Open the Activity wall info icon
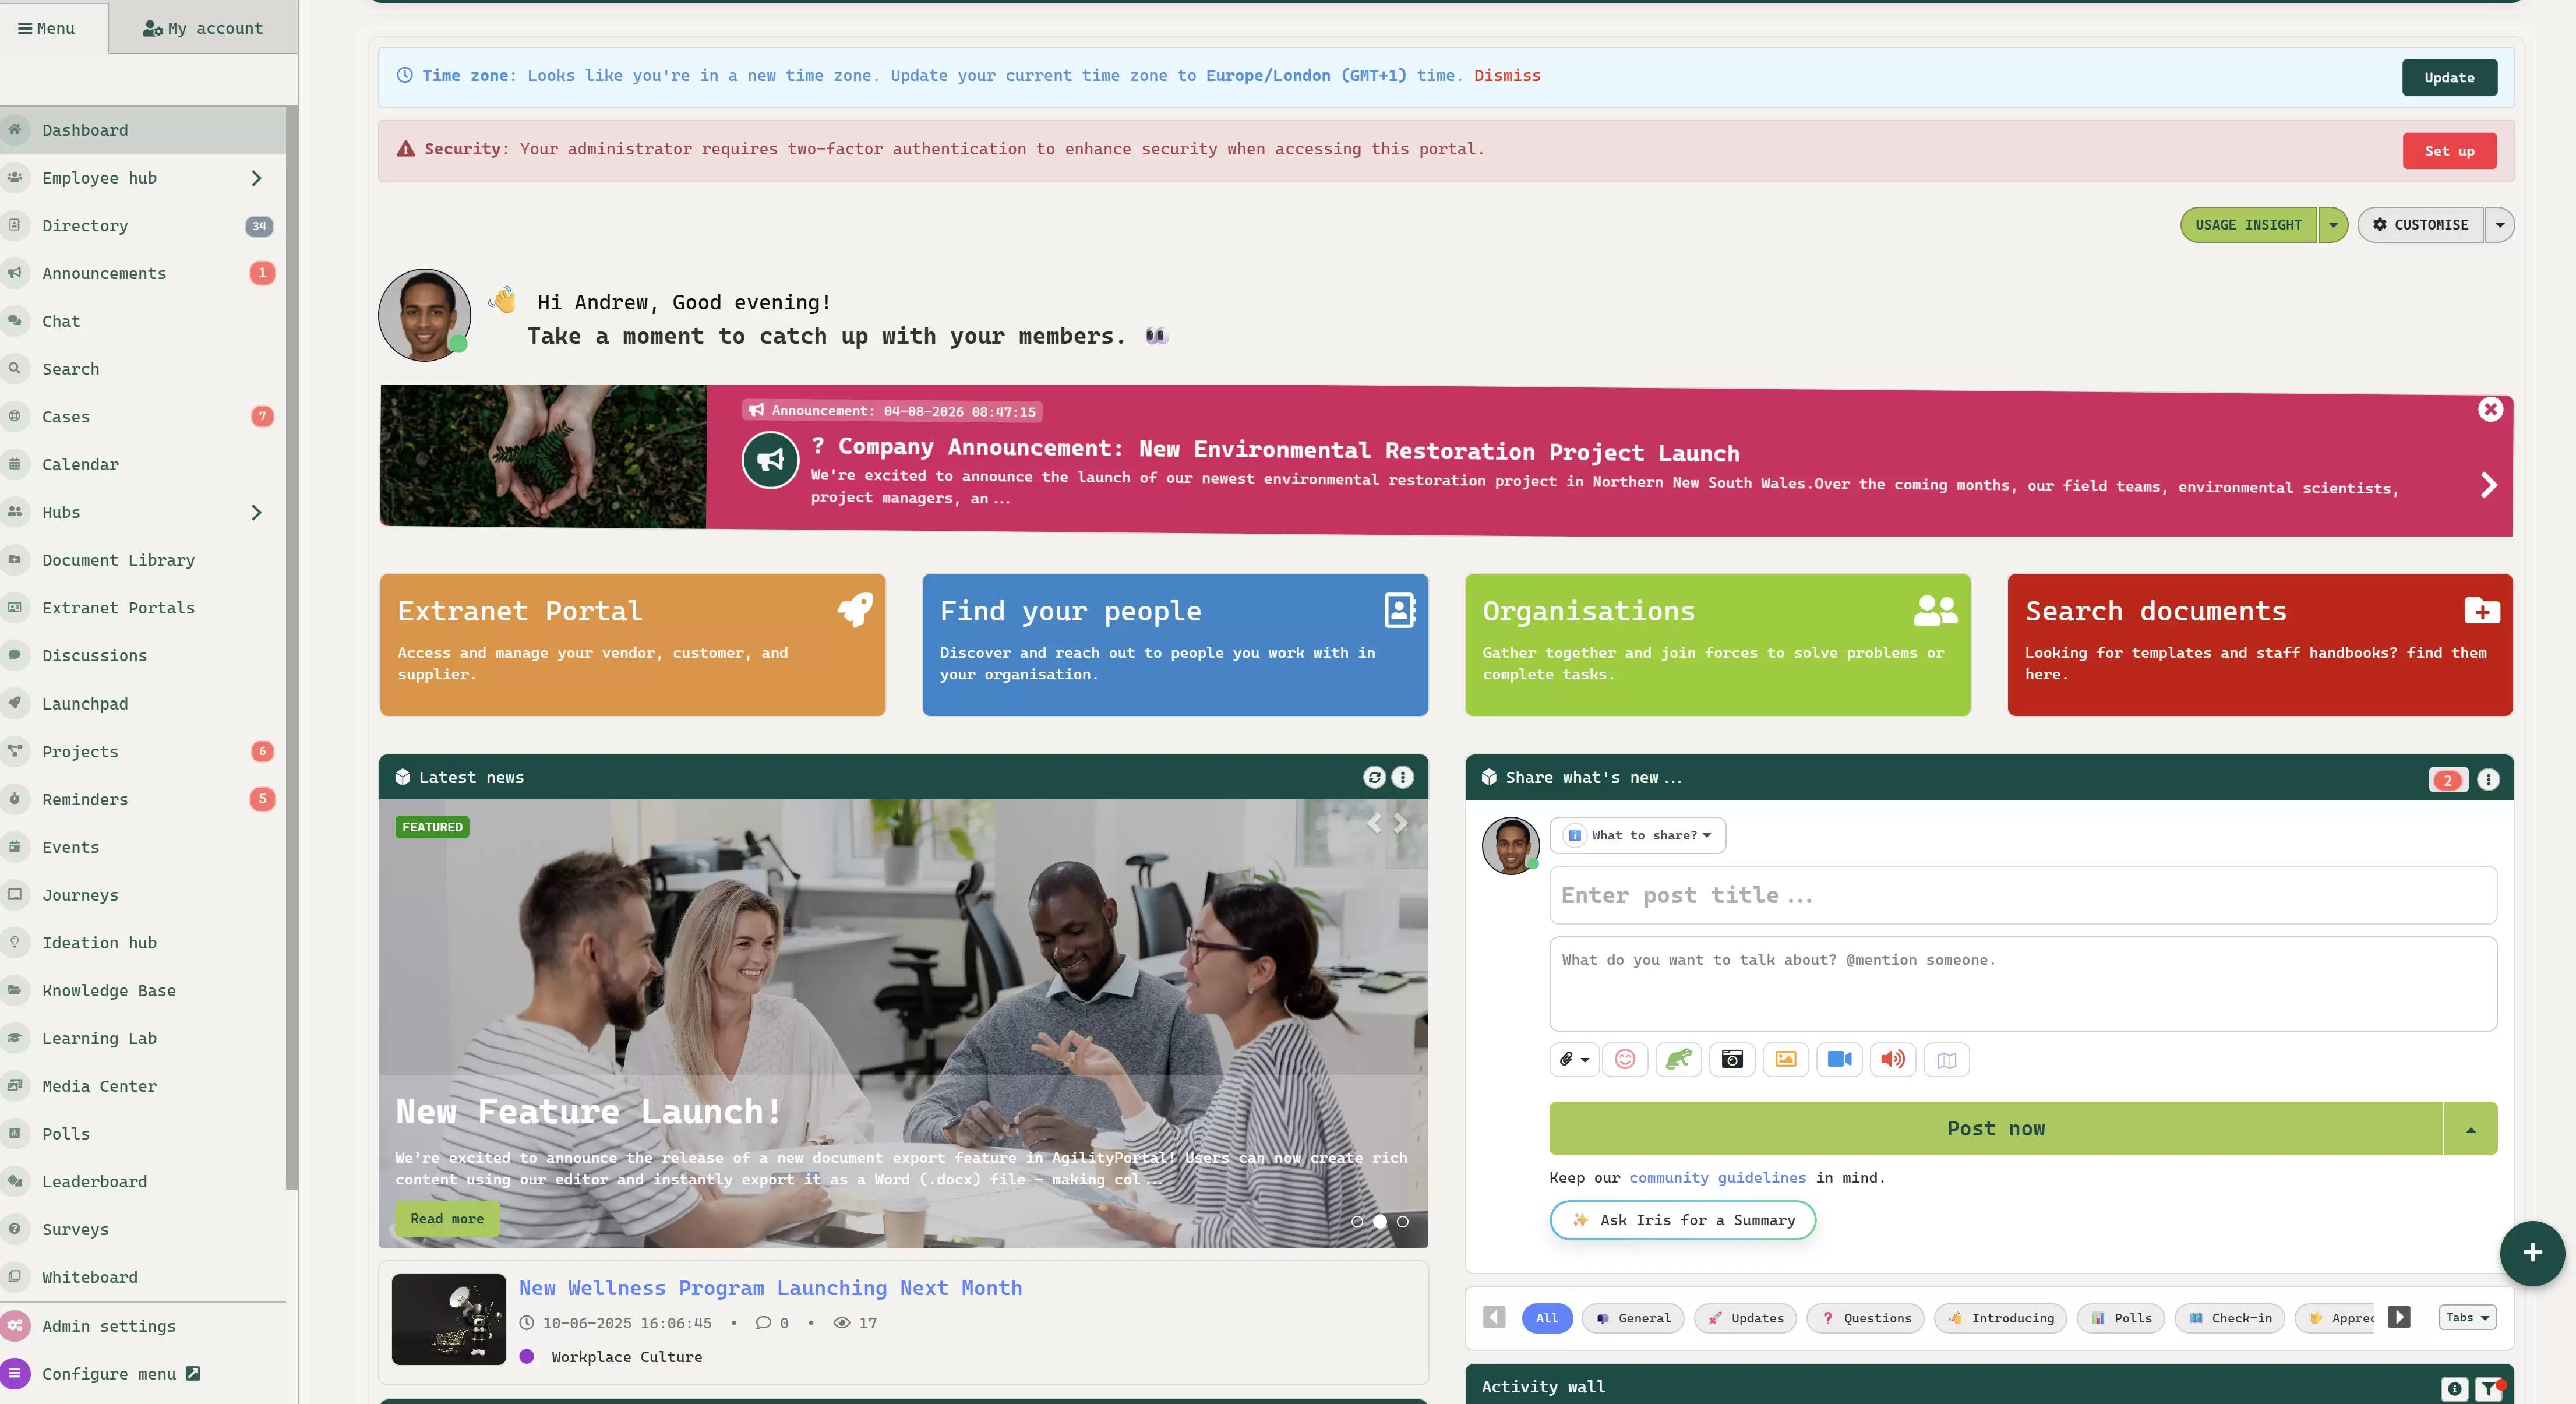 [x=2454, y=1388]
